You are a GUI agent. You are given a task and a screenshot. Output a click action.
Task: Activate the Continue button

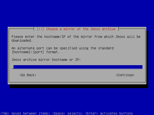125,75
